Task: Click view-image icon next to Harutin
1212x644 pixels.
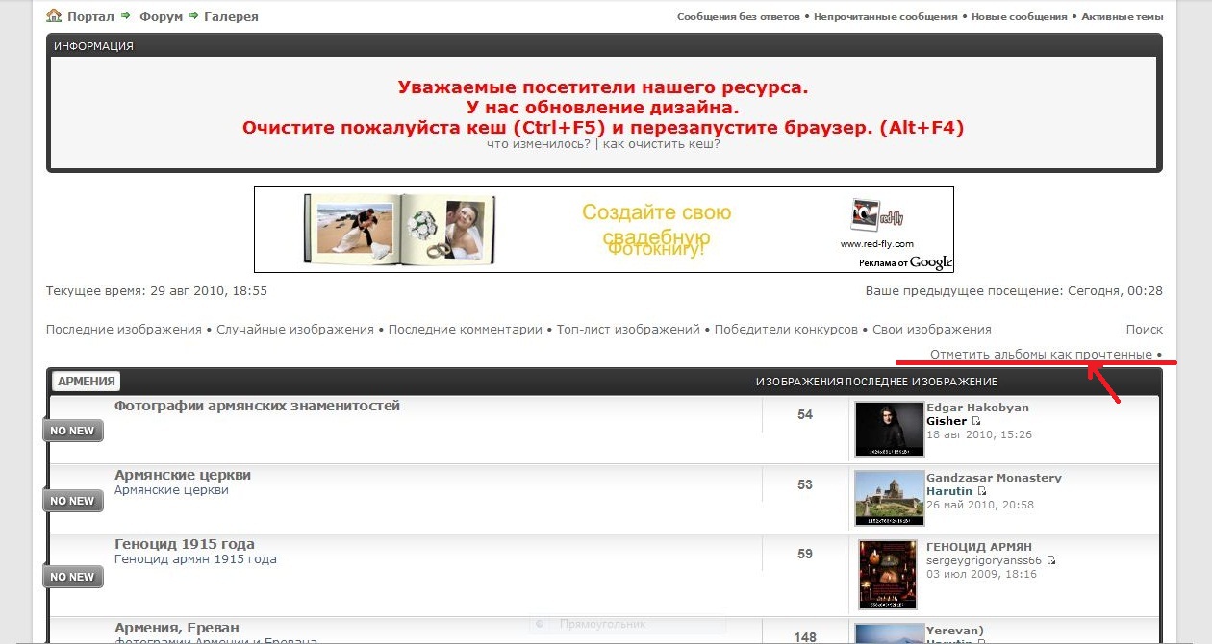Action: 982,491
